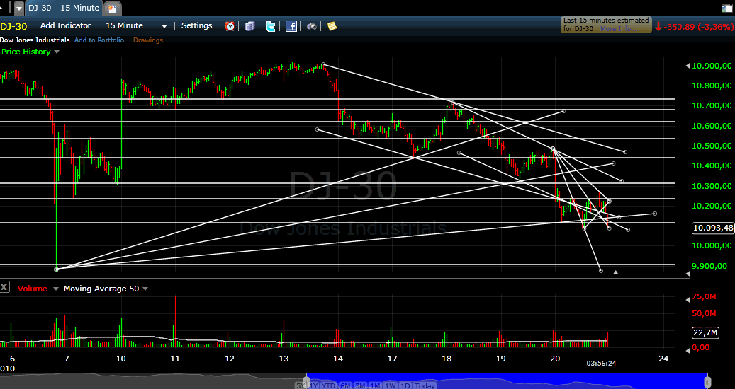Click date label 13 on time axis
735x389 pixels.
[284, 359]
